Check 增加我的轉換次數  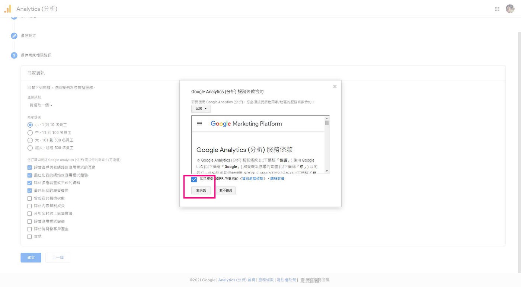point(30,198)
